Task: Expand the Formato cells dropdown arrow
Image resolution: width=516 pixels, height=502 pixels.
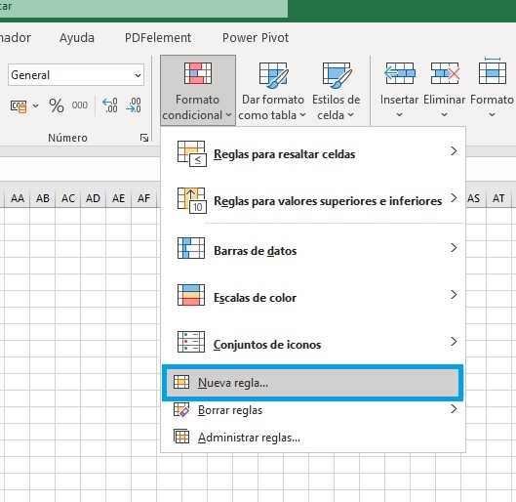Action: pos(492,114)
